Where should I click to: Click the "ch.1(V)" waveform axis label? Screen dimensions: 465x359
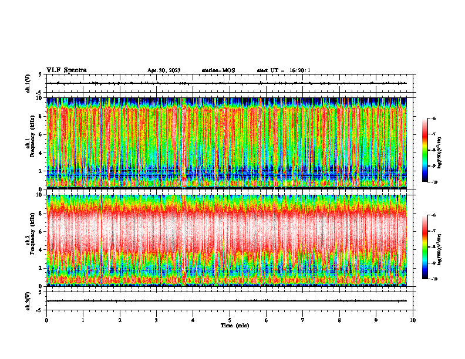(28, 83)
